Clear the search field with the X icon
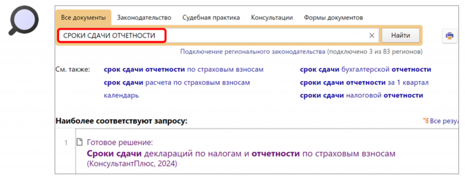 (371, 36)
